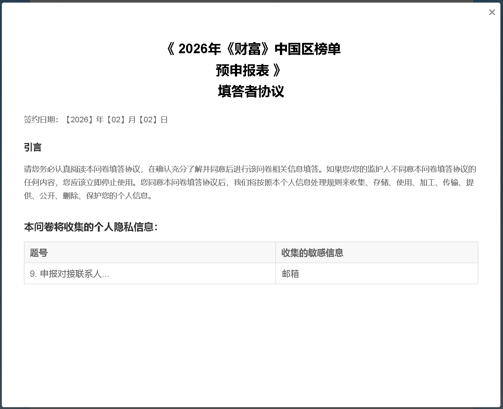Select the "9. 申报对接联系人…" table cell
The height and width of the screenshot is (409, 503).
point(69,274)
